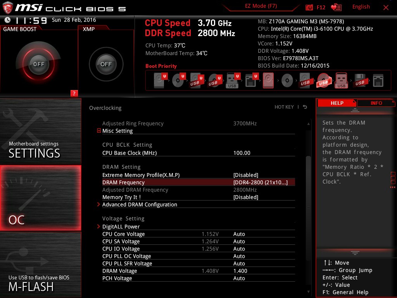Open the favorites heart icon
The image size is (397, 298).
coord(336,7)
